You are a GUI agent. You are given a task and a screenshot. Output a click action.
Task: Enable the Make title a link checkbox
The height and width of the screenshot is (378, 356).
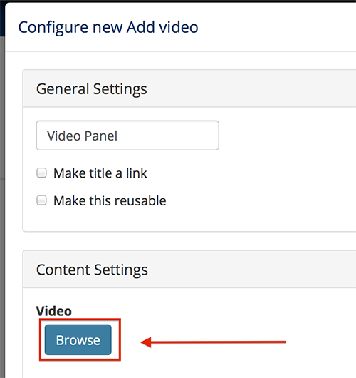point(41,173)
